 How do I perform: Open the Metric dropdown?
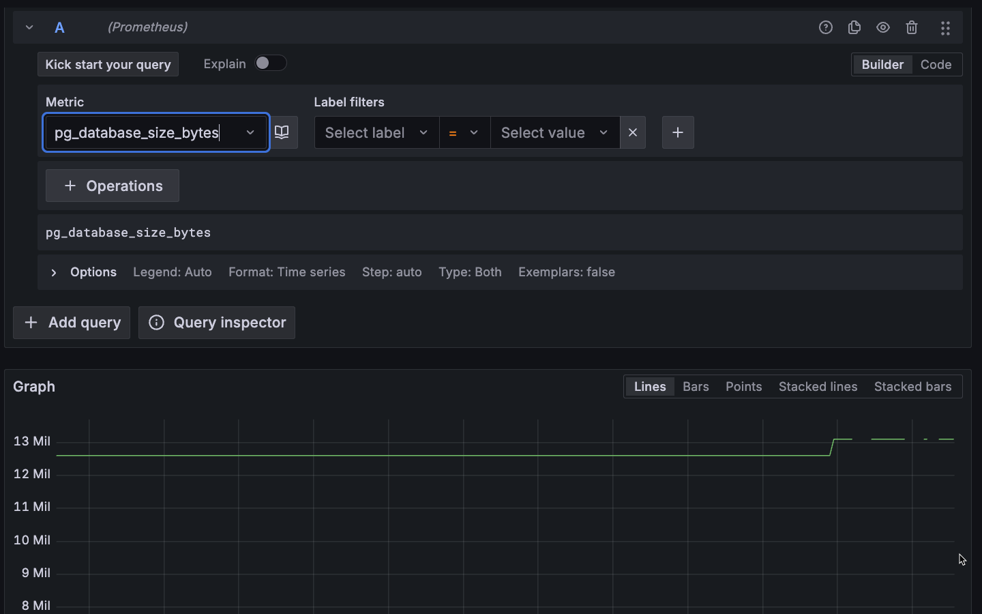pos(250,133)
